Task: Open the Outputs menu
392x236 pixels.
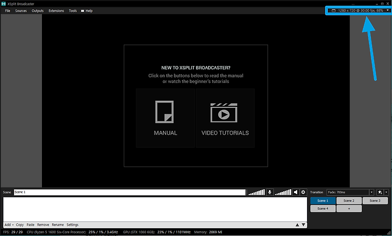Action: click(x=38, y=11)
